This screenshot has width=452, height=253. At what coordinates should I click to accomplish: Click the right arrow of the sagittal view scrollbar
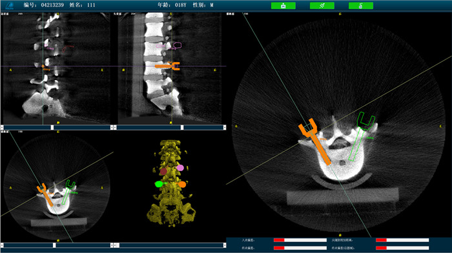tap(225, 127)
